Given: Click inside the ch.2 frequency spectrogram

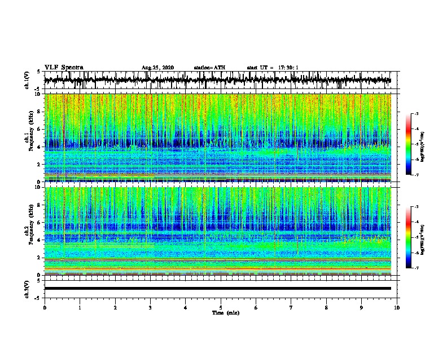Looking at the screenshot, I should click(217, 231).
